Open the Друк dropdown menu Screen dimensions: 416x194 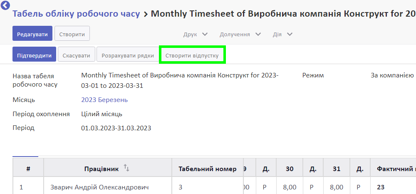(x=195, y=34)
